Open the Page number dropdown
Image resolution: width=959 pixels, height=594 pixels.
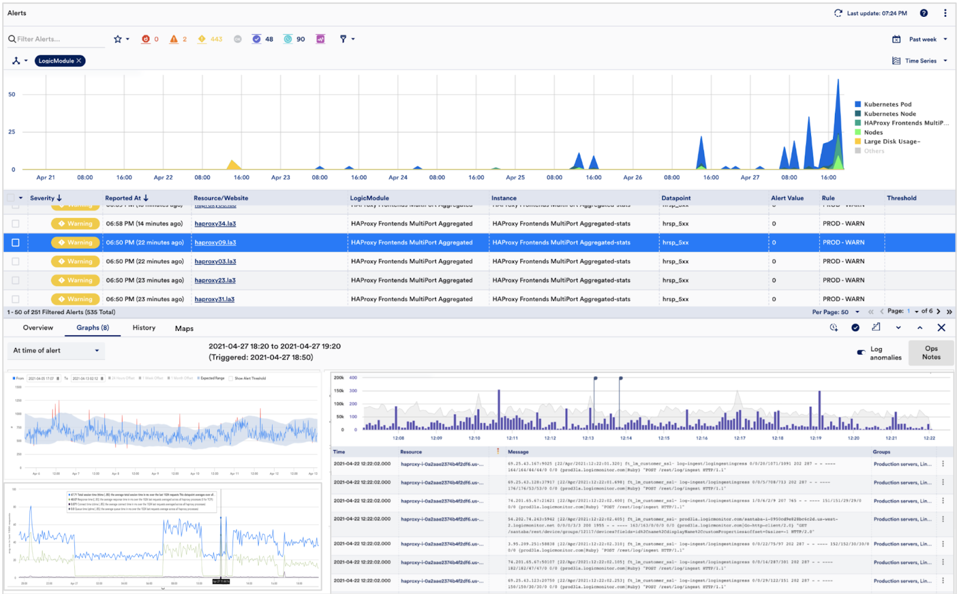916,312
